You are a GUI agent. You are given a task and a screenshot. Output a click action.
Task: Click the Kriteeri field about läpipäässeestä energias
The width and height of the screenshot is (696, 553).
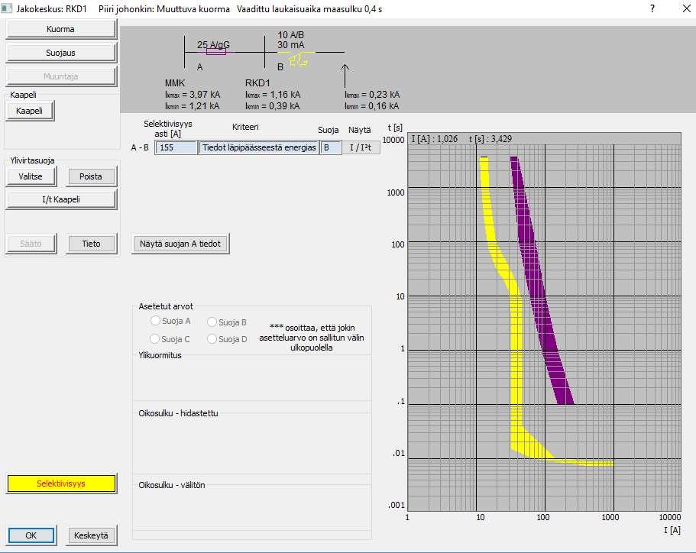click(x=259, y=147)
